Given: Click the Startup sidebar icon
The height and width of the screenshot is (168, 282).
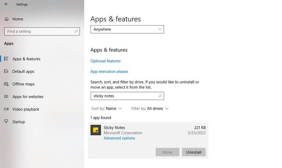Looking at the screenshot, I should pyautogui.click(x=6, y=122).
